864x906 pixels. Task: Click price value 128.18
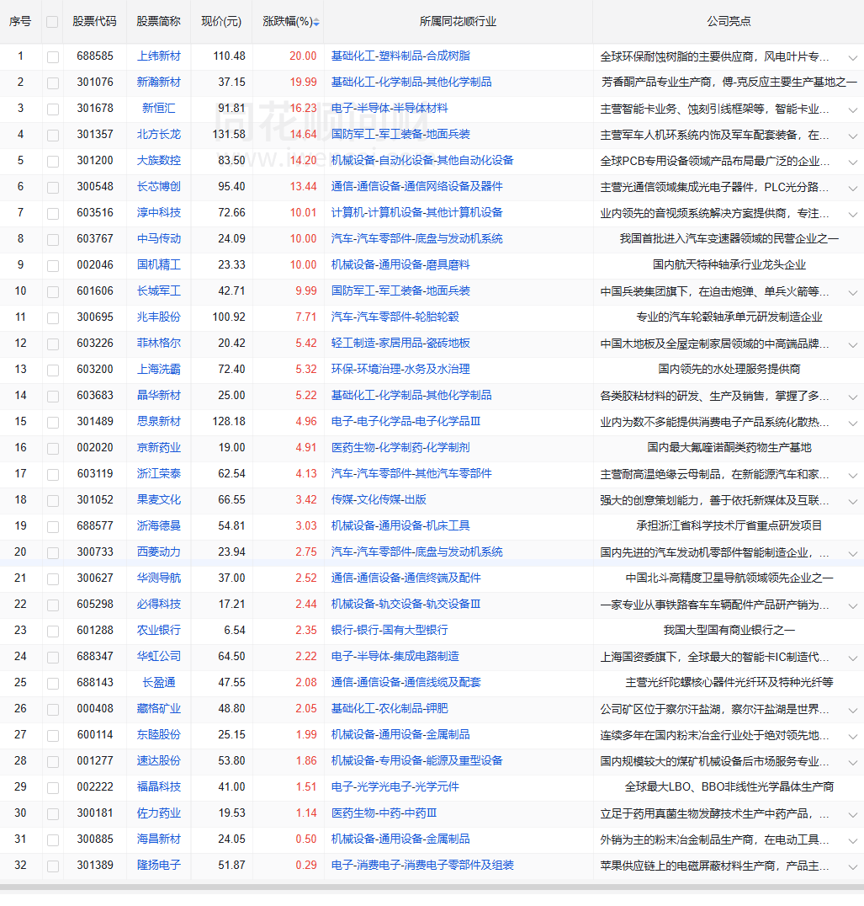229,422
